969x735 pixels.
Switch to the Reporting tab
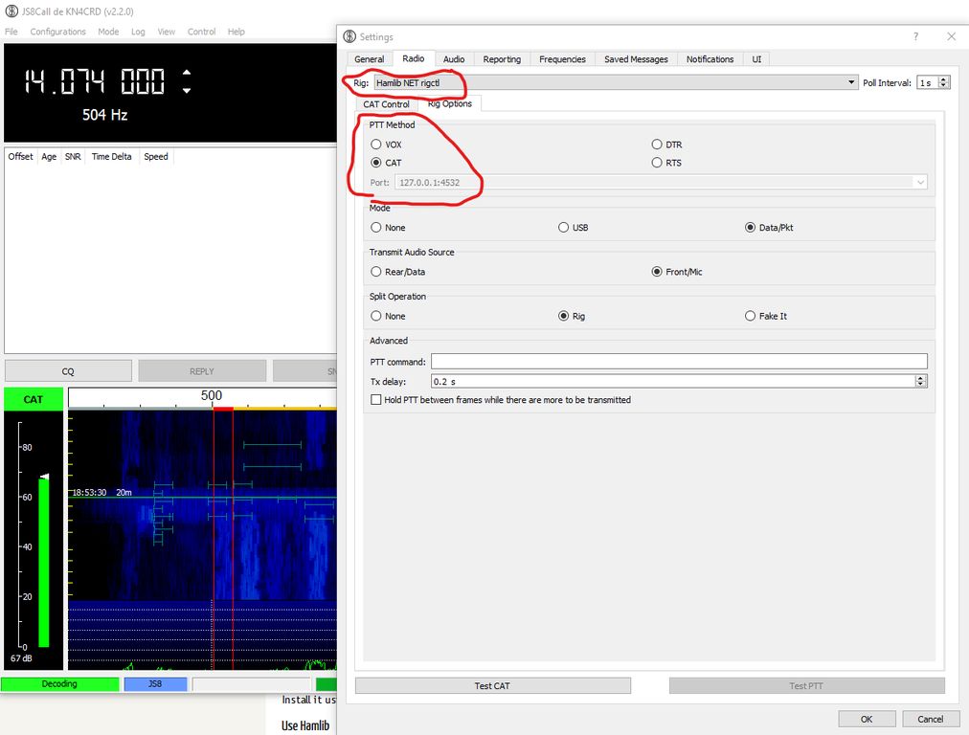click(502, 59)
